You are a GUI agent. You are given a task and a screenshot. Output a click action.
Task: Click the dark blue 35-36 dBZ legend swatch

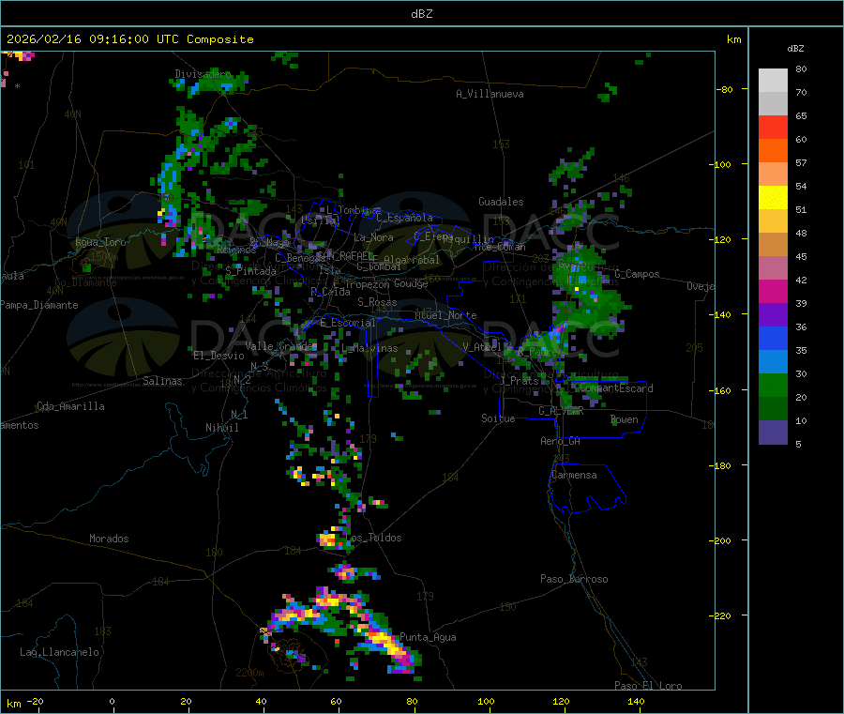[773, 338]
